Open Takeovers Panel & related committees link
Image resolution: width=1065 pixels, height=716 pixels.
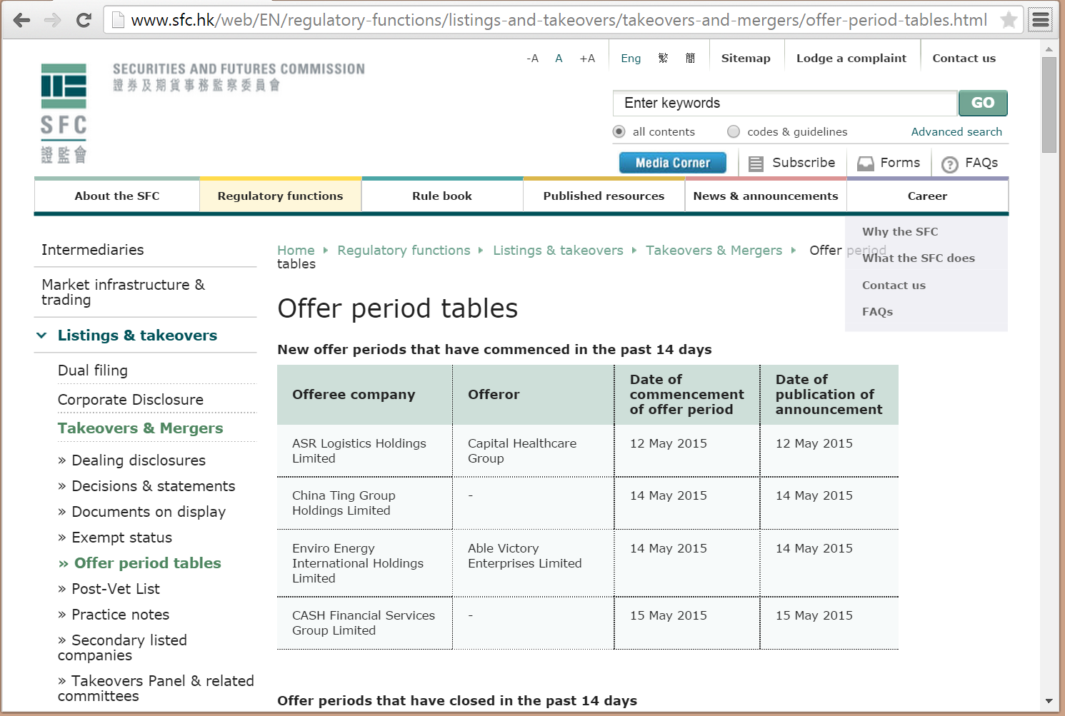(x=156, y=688)
